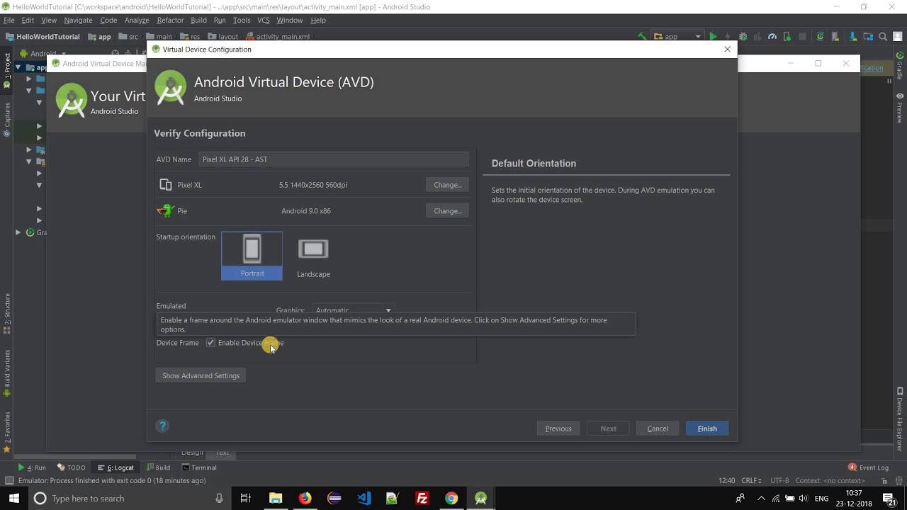Open AVD Manager toolbar icon
This screenshot has height=510, width=907.
(x=835, y=37)
